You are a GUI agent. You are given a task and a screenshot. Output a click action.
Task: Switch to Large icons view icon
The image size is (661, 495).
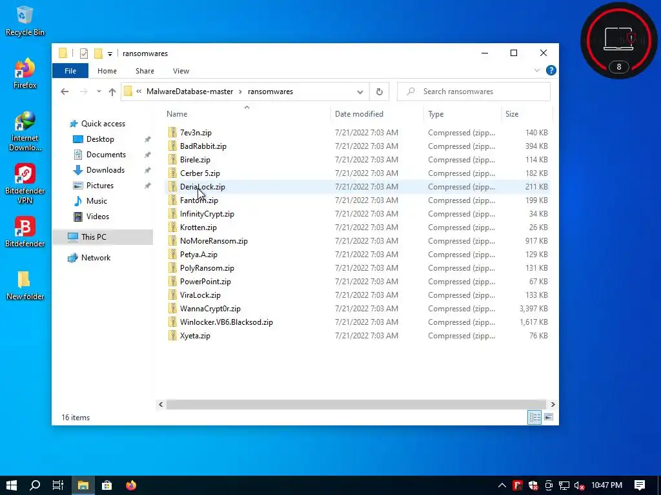coord(549,417)
